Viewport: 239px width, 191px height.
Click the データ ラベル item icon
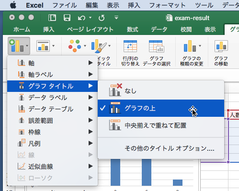pos(22,97)
